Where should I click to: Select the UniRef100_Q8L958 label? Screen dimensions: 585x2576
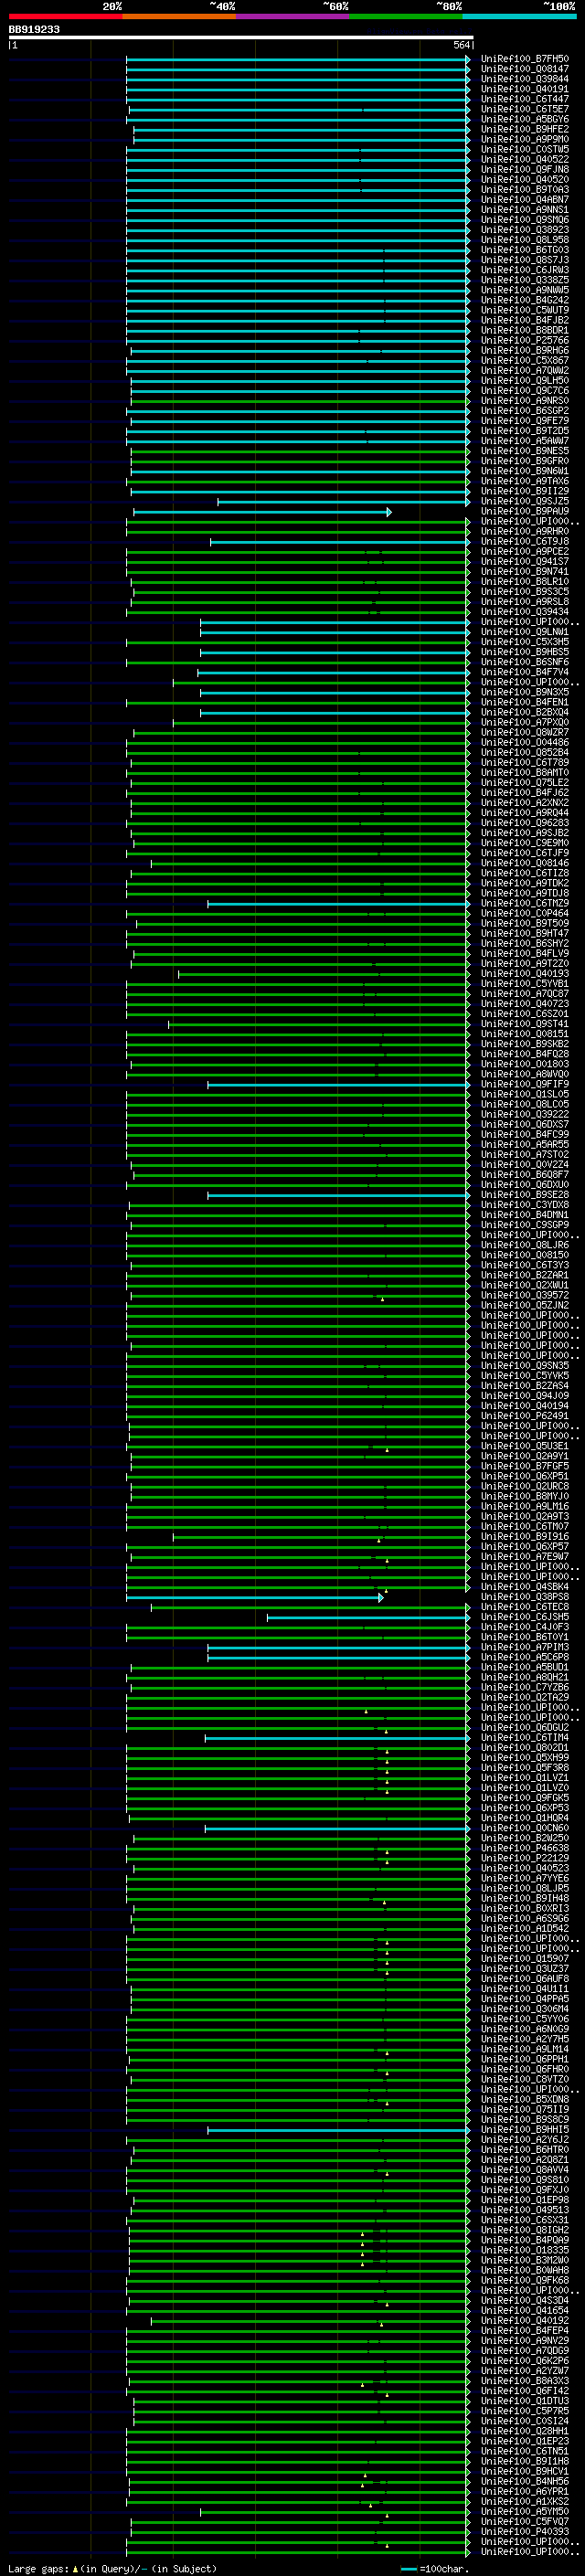click(525, 240)
